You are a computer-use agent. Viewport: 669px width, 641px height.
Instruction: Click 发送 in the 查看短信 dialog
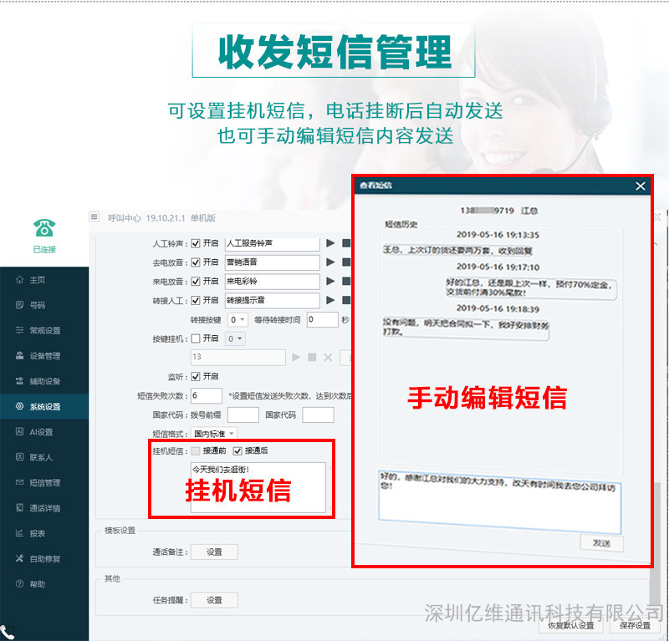[x=601, y=543]
